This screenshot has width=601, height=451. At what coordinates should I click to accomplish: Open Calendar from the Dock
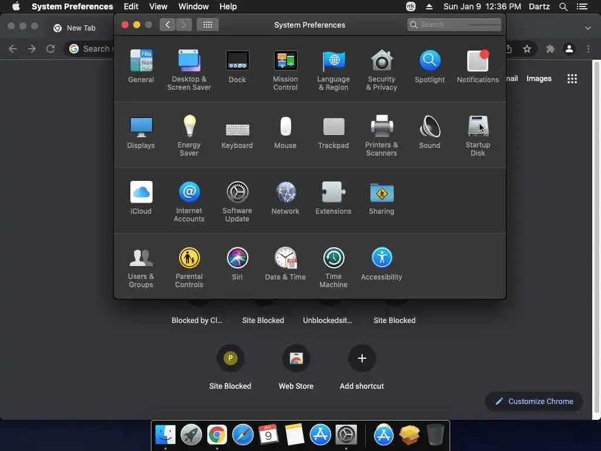268,435
